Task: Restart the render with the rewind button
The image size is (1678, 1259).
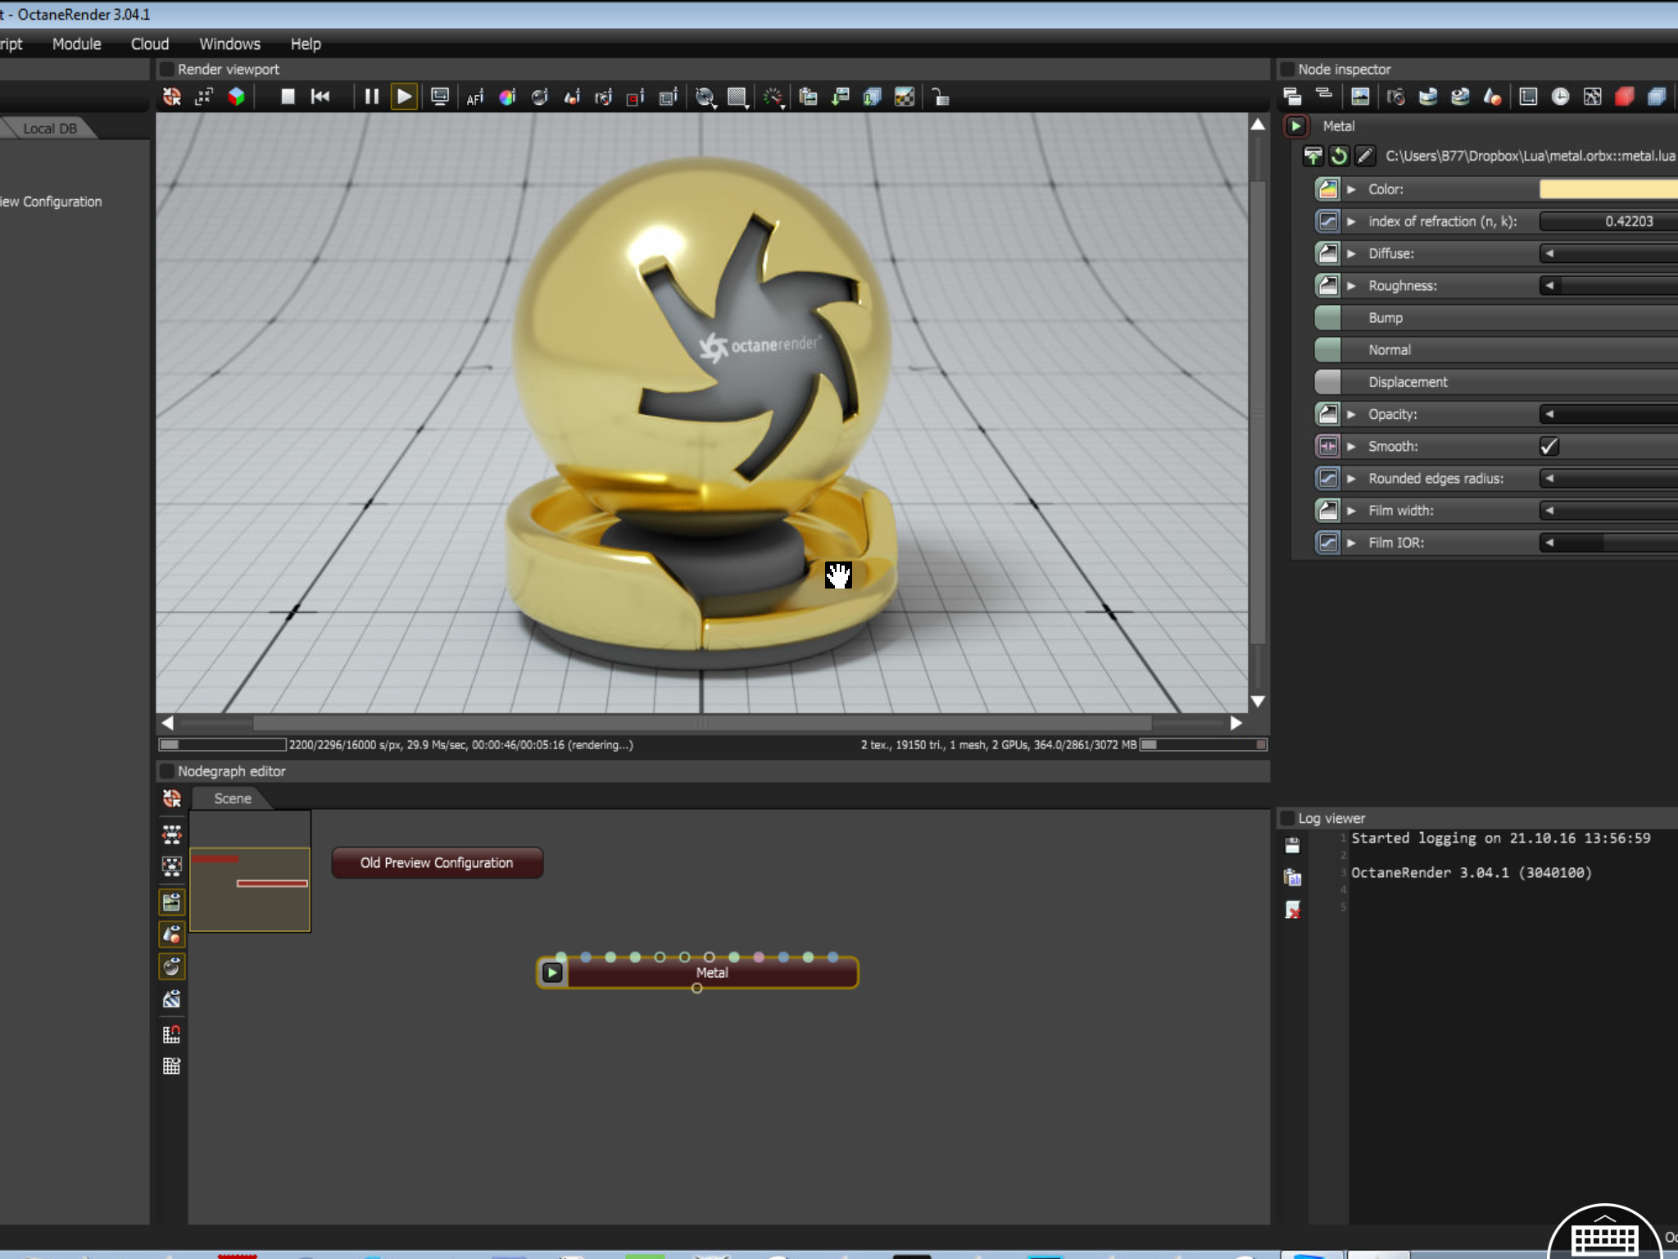Action: [x=320, y=97]
